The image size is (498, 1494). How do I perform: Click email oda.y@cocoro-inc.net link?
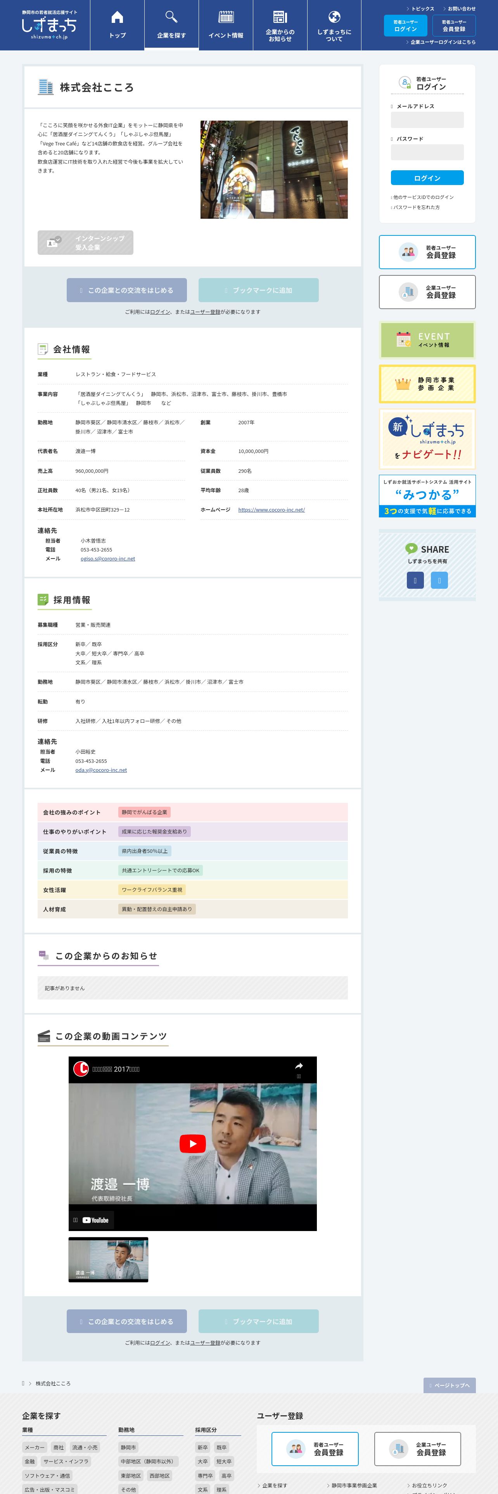tap(101, 770)
